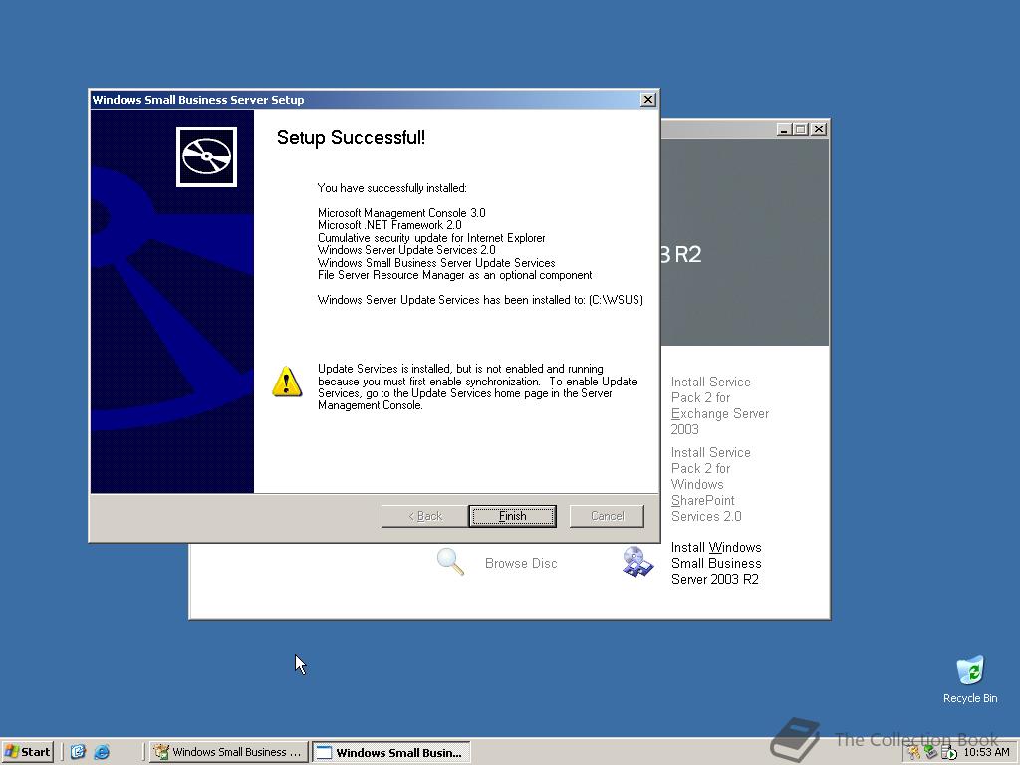The height and width of the screenshot is (765, 1020).
Task: Click the Windows Server Update Services 2.0 line
Action: point(406,250)
